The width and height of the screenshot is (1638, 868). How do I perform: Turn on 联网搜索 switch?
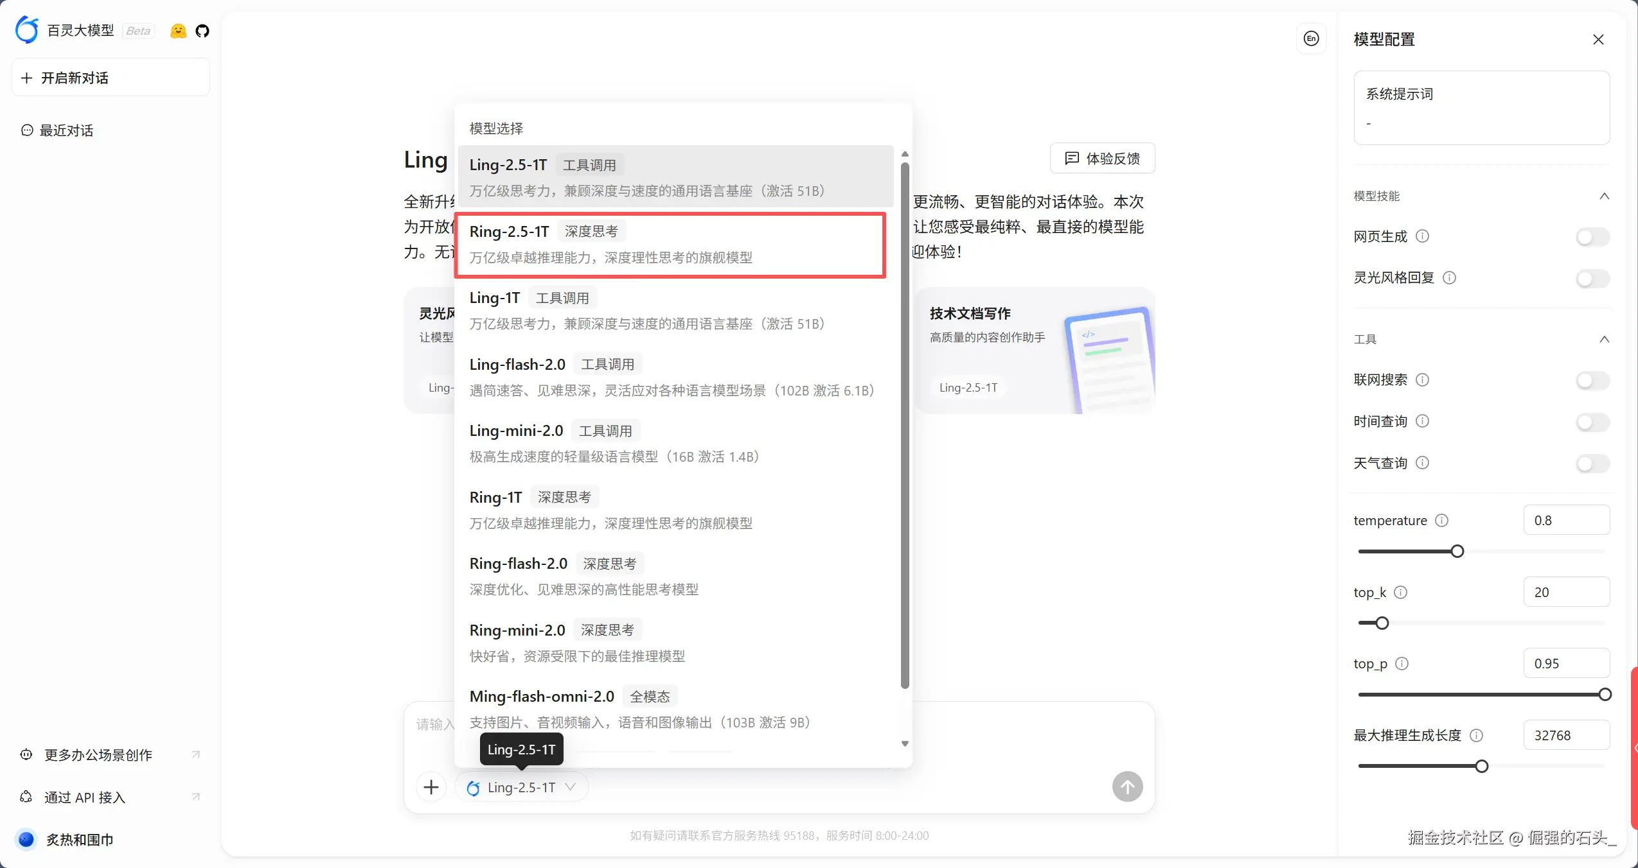pos(1592,381)
